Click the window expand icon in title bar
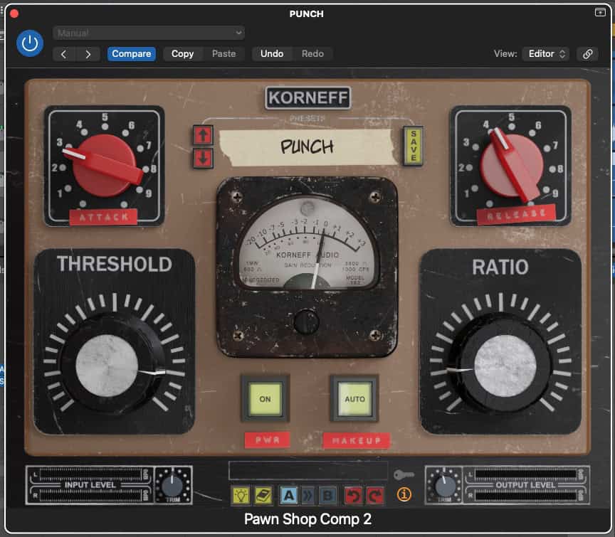This screenshot has height=537, width=615. click(x=600, y=13)
